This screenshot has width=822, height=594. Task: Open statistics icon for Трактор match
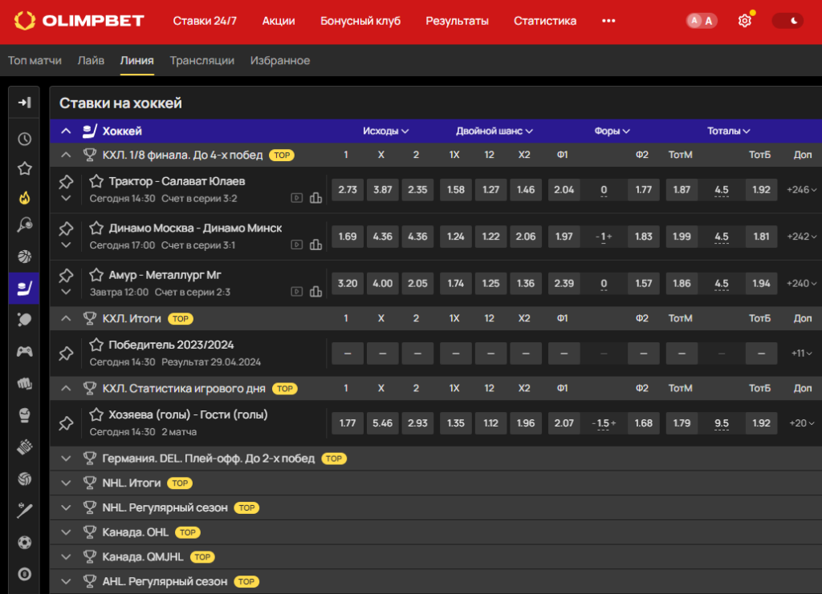click(x=315, y=198)
